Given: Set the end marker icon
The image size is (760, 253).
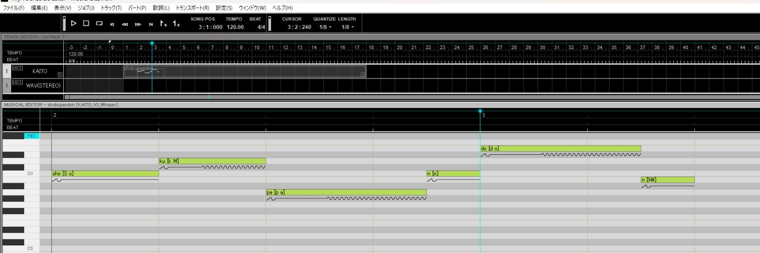Looking at the screenshot, I should point(176,23).
